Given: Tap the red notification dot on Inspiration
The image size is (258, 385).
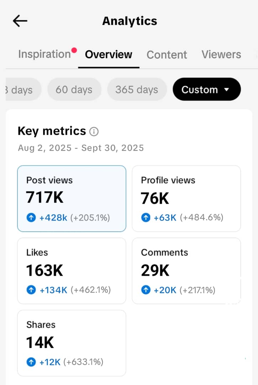Looking at the screenshot, I should [x=74, y=50].
